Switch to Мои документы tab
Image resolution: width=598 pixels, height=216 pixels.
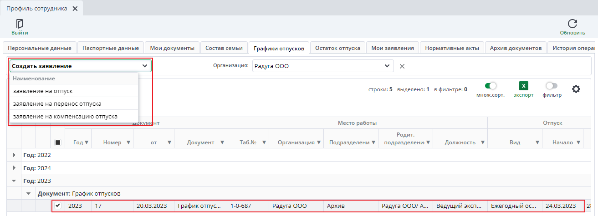click(172, 48)
